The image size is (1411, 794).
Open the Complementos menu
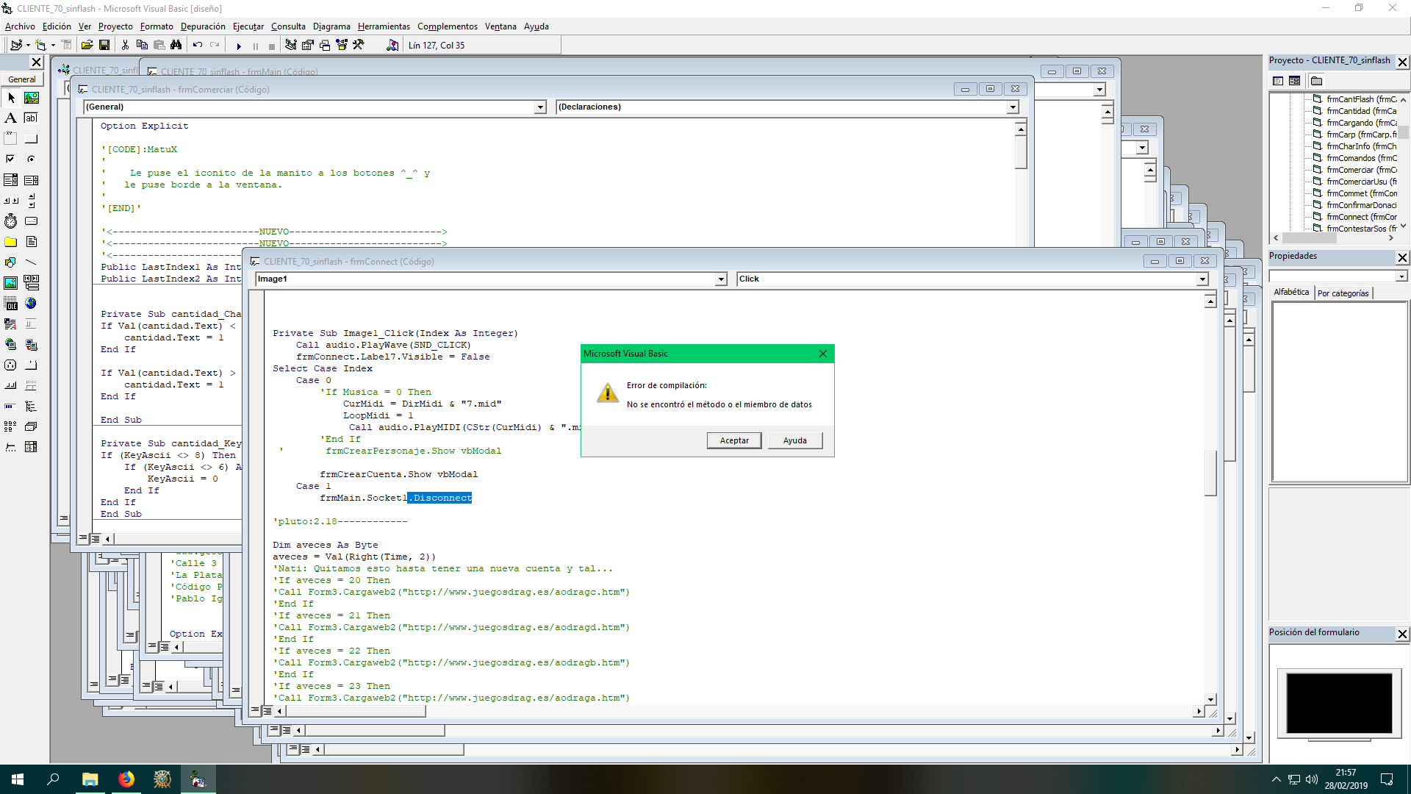pyautogui.click(x=447, y=26)
